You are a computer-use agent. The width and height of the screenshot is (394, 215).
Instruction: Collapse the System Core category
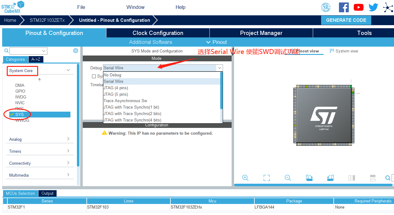pyautogui.click(x=68, y=70)
